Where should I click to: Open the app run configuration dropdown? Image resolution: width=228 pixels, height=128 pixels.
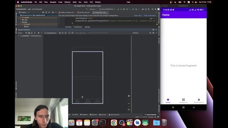coord(93,9)
